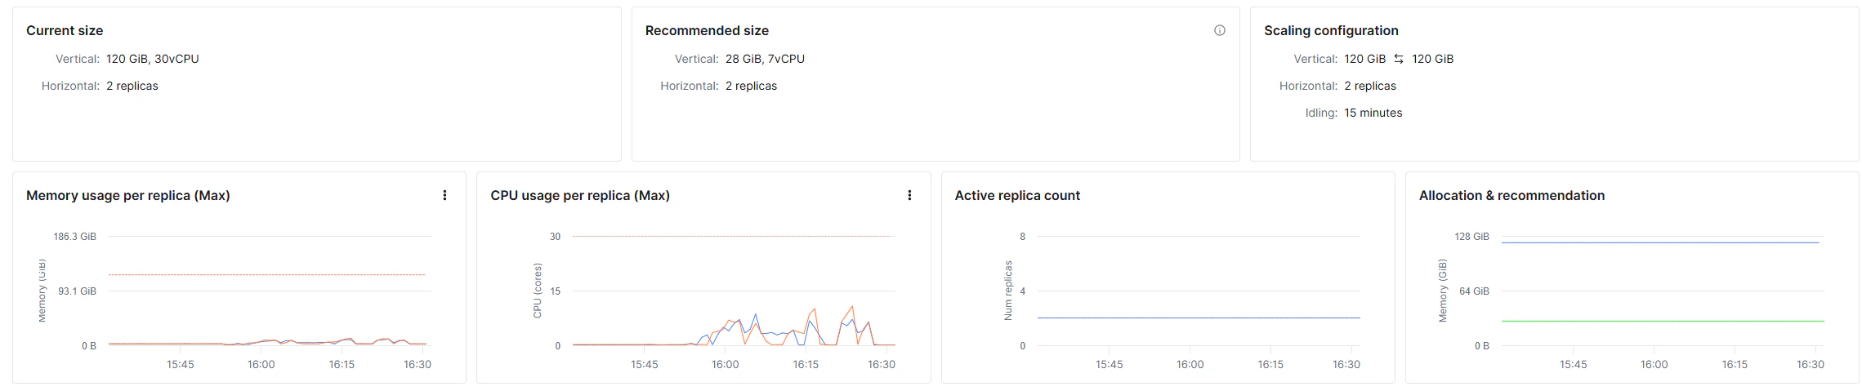Screen dimensions: 1862x391
Task: Click the orange CPU peak near 16:25
Action: click(x=852, y=307)
